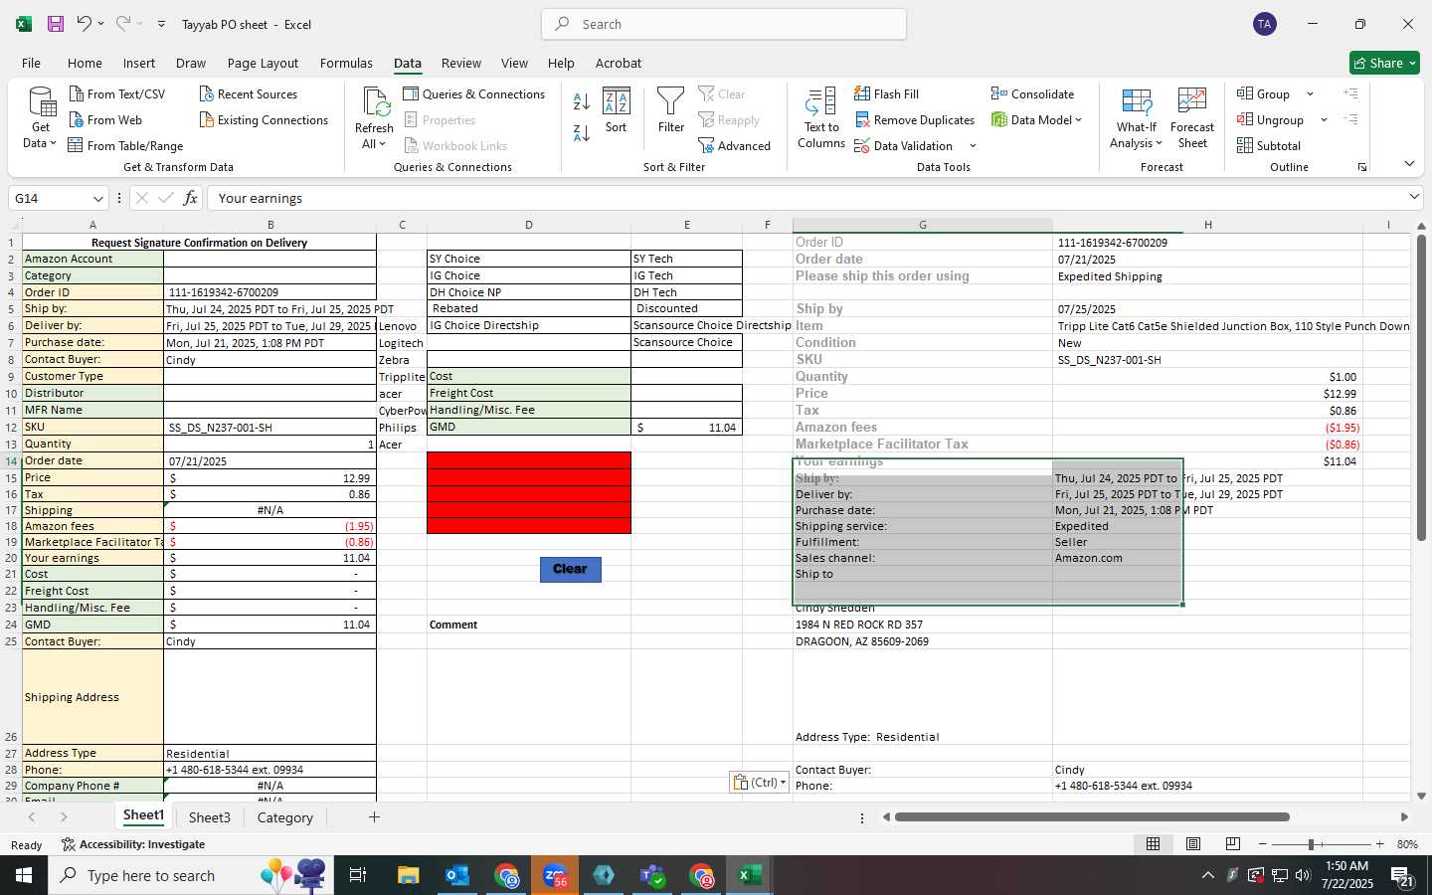Switch to Page Layout view

(1192, 843)
